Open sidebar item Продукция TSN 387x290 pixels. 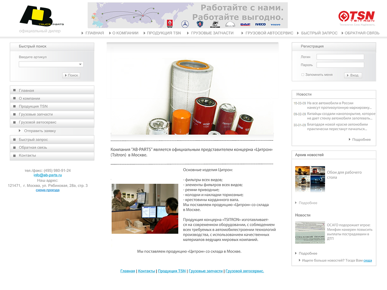(x=52, y=106)
